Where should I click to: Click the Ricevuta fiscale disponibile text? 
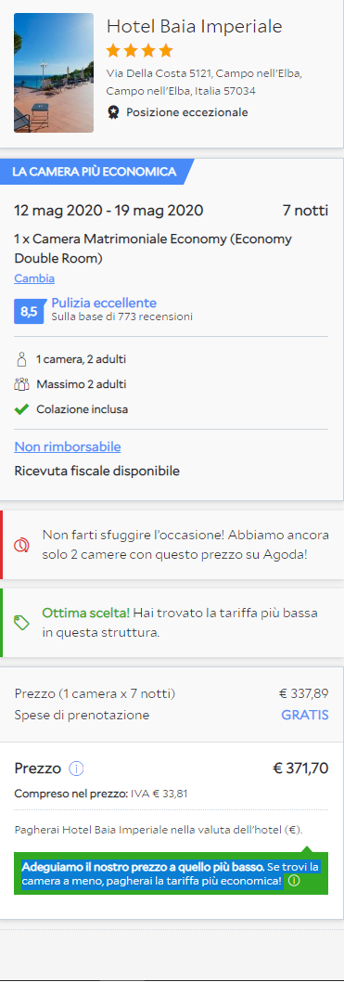coord(97,471)
